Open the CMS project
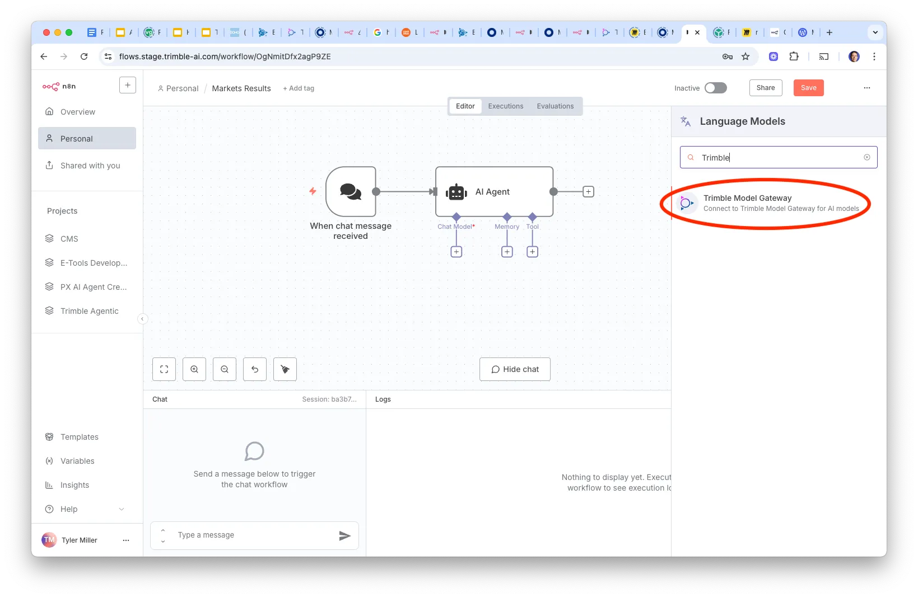 tap(87, 239)
